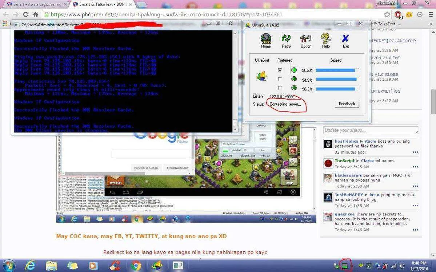Click the green indicator next to 94.9%
The height and width of the screenshot is (272, 436).
point(293,79)
